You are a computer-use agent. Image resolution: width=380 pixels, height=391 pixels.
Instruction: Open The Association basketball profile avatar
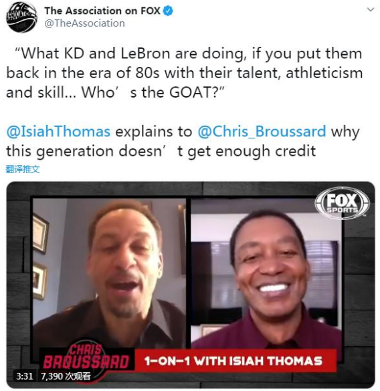tap(21, 17)
